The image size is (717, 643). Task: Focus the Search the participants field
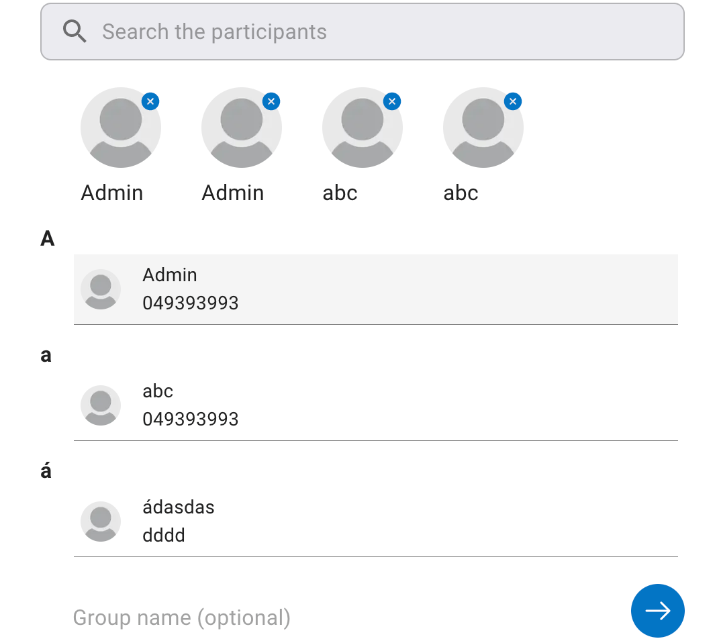tap(389, 32)
